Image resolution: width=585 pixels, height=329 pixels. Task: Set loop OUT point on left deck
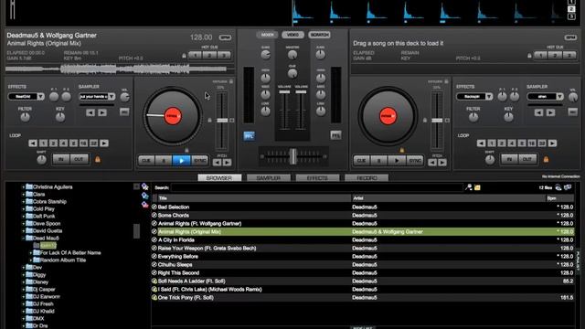click(79, 159)
